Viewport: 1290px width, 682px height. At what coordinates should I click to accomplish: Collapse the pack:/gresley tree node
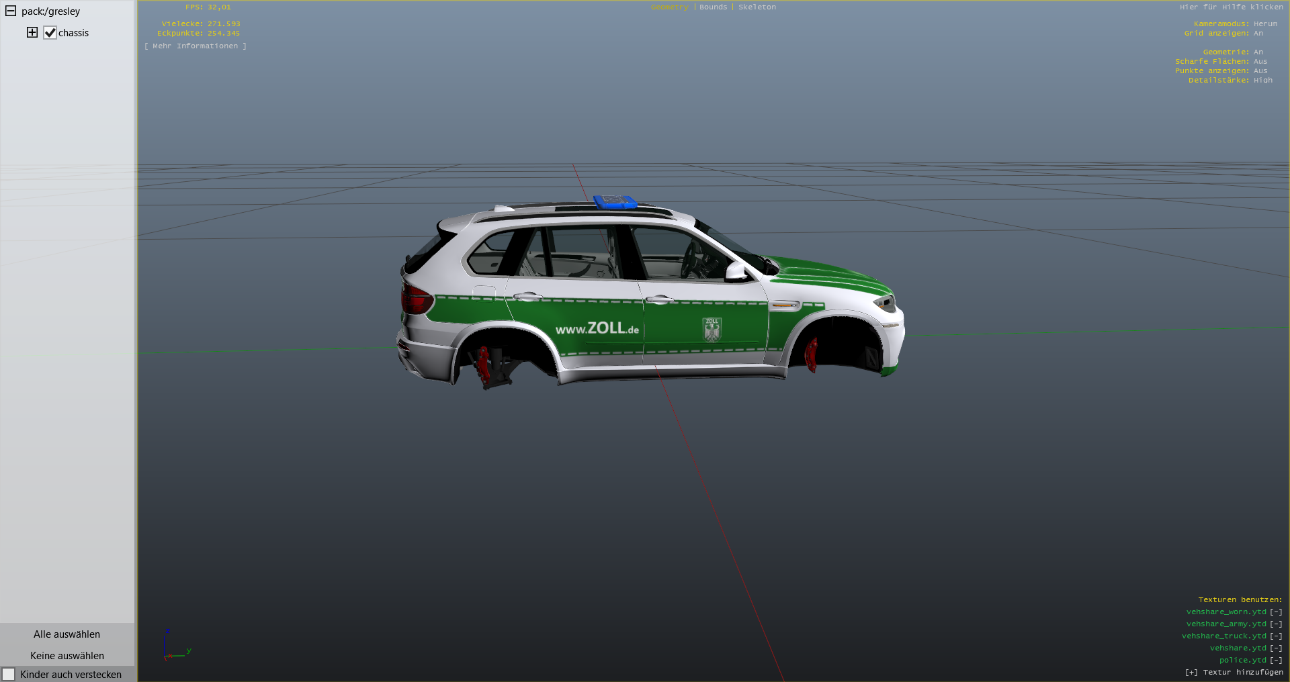tap(11, 11)
